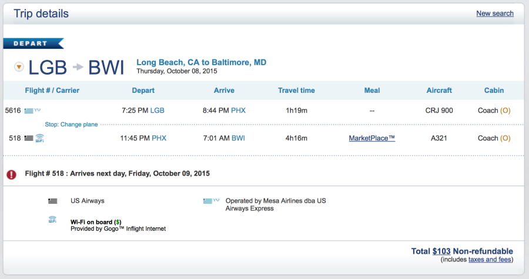Click the DEPART banner label
This screenshot has height=279, width=529.
point(31,43)
